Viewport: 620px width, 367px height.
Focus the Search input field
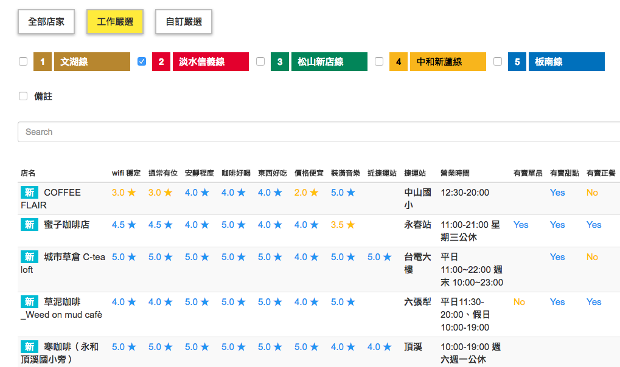tap(319, 132)
